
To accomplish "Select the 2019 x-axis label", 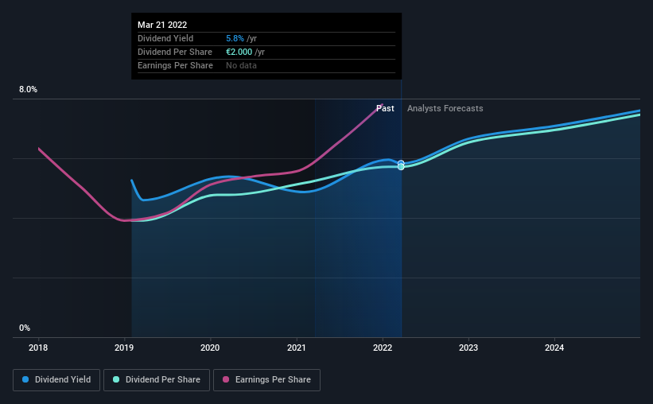I will (x=124, y=348).
